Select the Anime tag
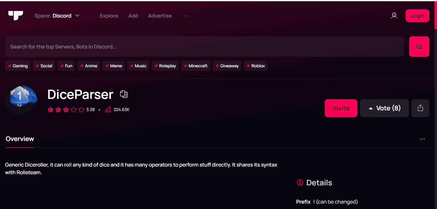437x209 pixels. coord(89,66)
